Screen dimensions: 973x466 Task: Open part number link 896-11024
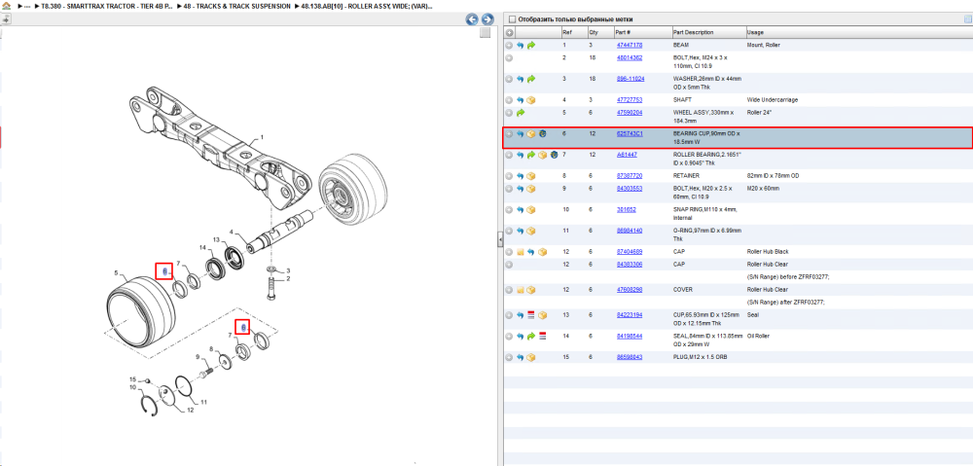click(631, 79)
